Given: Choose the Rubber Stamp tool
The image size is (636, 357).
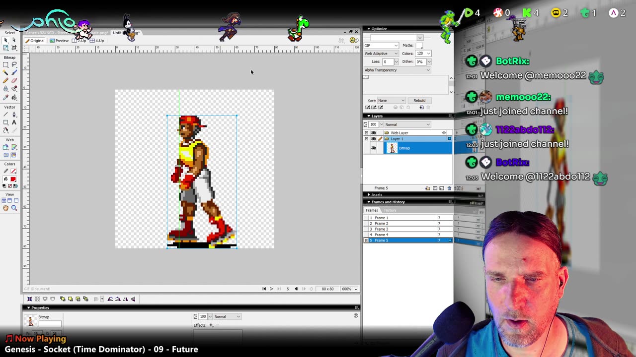Looking at the screenshot, I should (x=14, y=88).
